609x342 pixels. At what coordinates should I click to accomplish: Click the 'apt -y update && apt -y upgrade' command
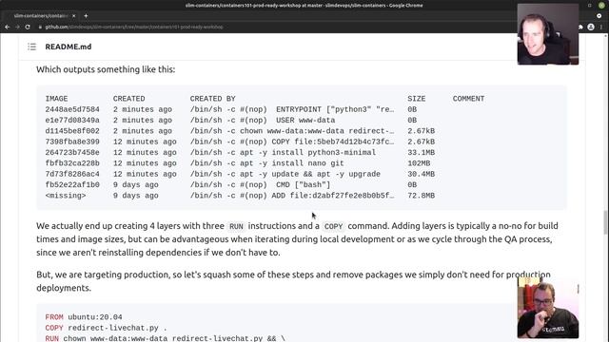tap(310, 175)
